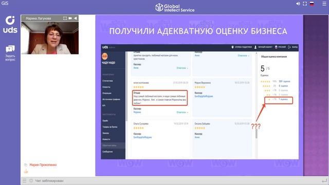Open 'Прайс' in slide sidebar

105,121
